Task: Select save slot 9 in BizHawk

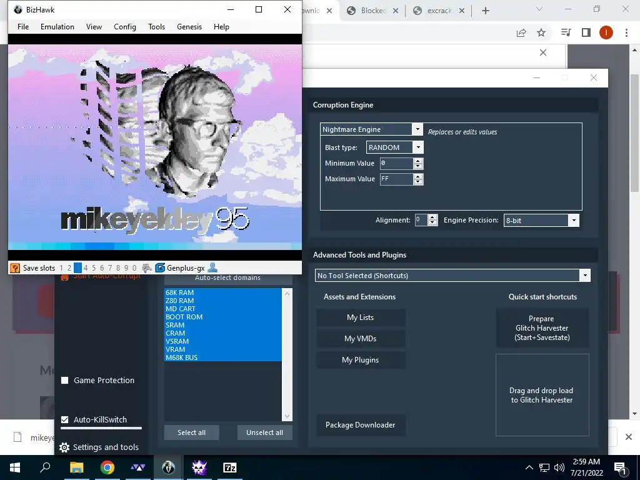Action: point(126,268)
